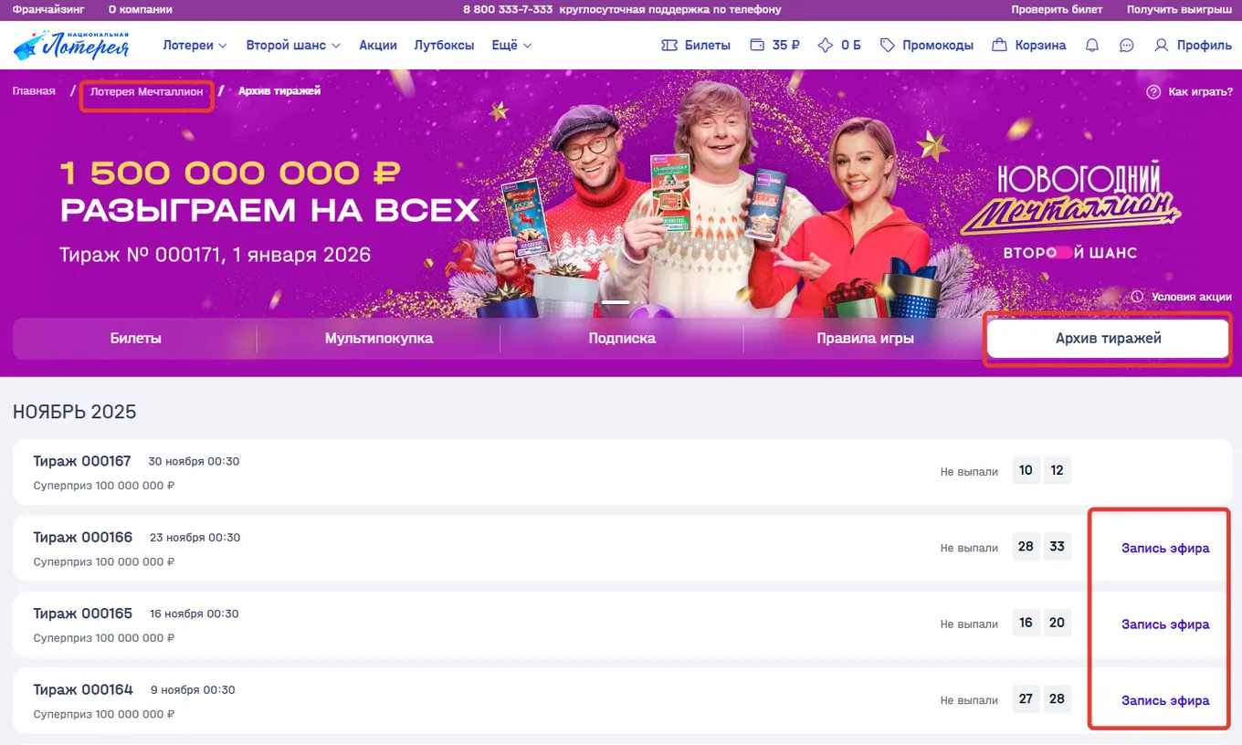This screenshot has height=745, width=1242.
Task: Go to Лотерея Мечталлион breadcrumb
Action: point(146,91)
